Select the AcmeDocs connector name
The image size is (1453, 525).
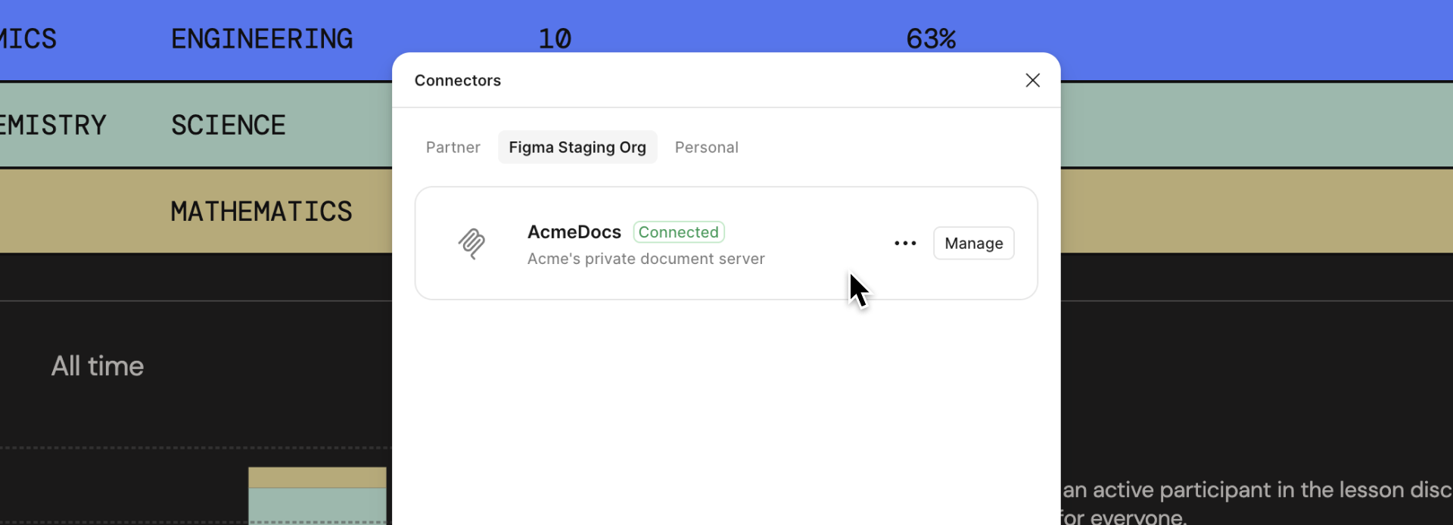[x=574, y=232]
